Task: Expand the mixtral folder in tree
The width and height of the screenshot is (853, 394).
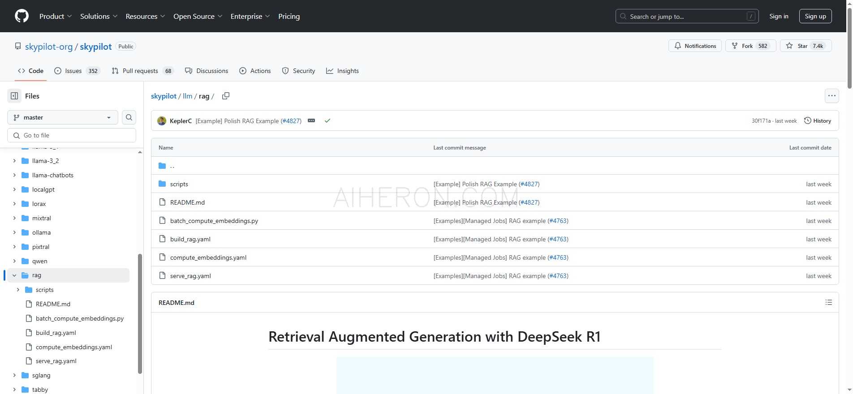Action: (x=14, y=218)
